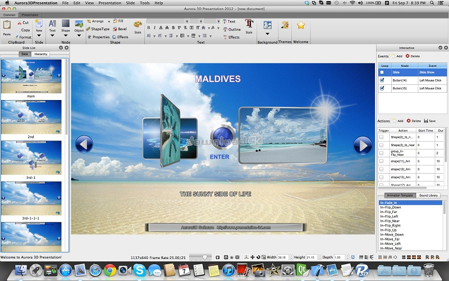Add a new event
Image resolution: width=449 pixels, height=281 pixels.
click(x=397, y=56)
